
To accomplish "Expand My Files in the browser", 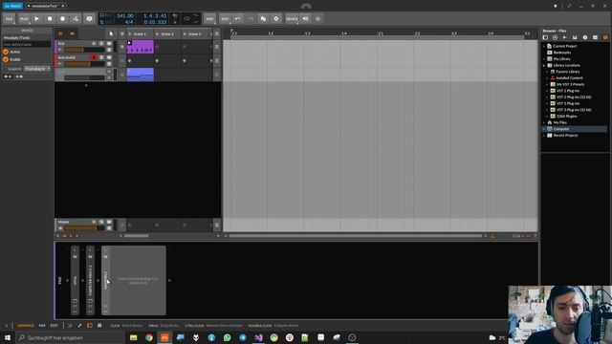I will coord(544,122).
